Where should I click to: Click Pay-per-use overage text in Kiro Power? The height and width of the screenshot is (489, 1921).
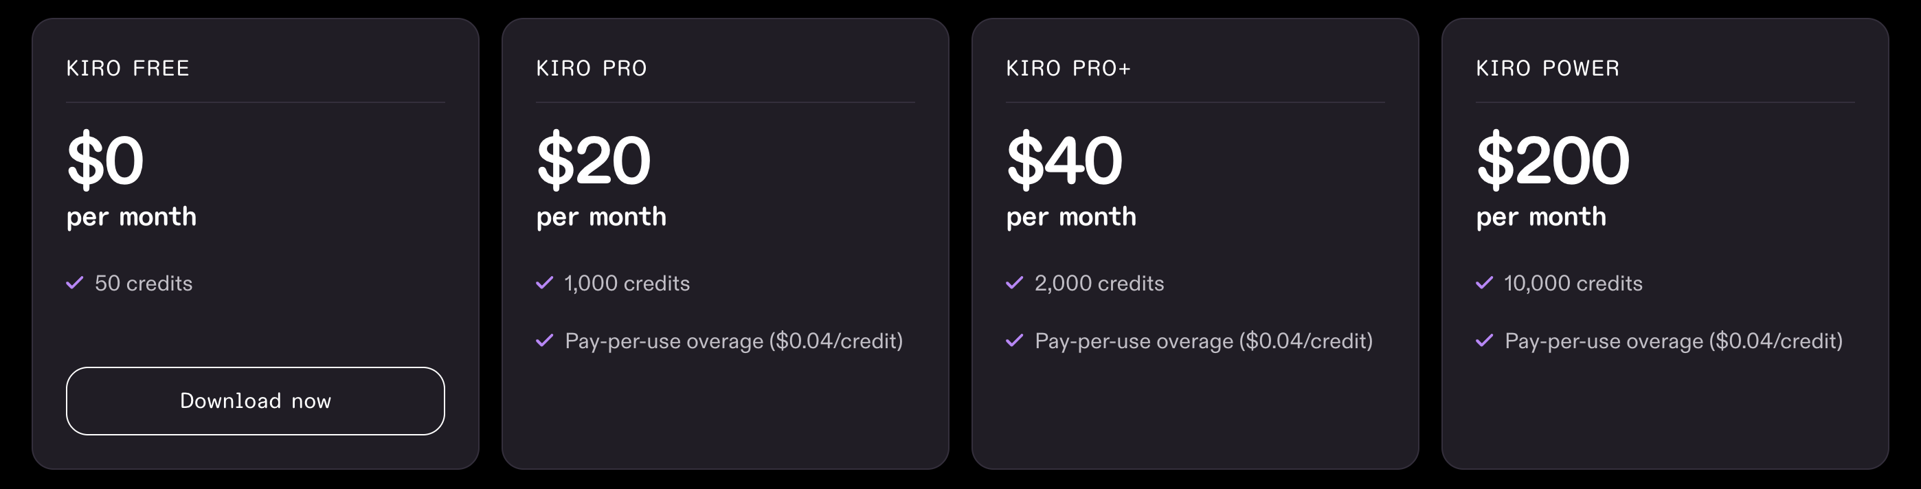(1673, 341)
